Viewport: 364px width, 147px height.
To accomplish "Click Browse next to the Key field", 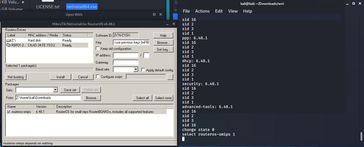I will (x=163, y=42).
